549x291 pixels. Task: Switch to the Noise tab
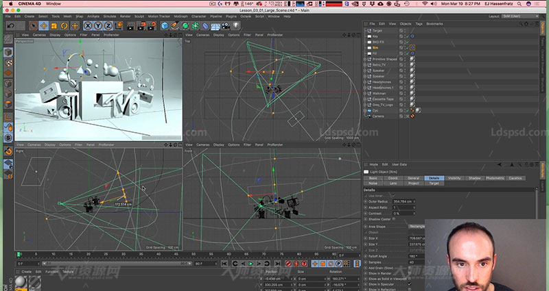tap(373, 183)
